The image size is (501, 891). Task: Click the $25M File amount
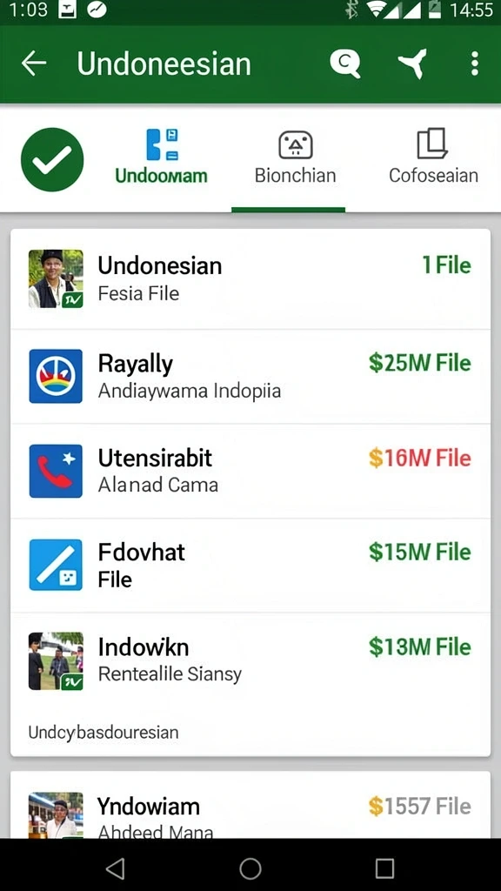pos(420,363)
